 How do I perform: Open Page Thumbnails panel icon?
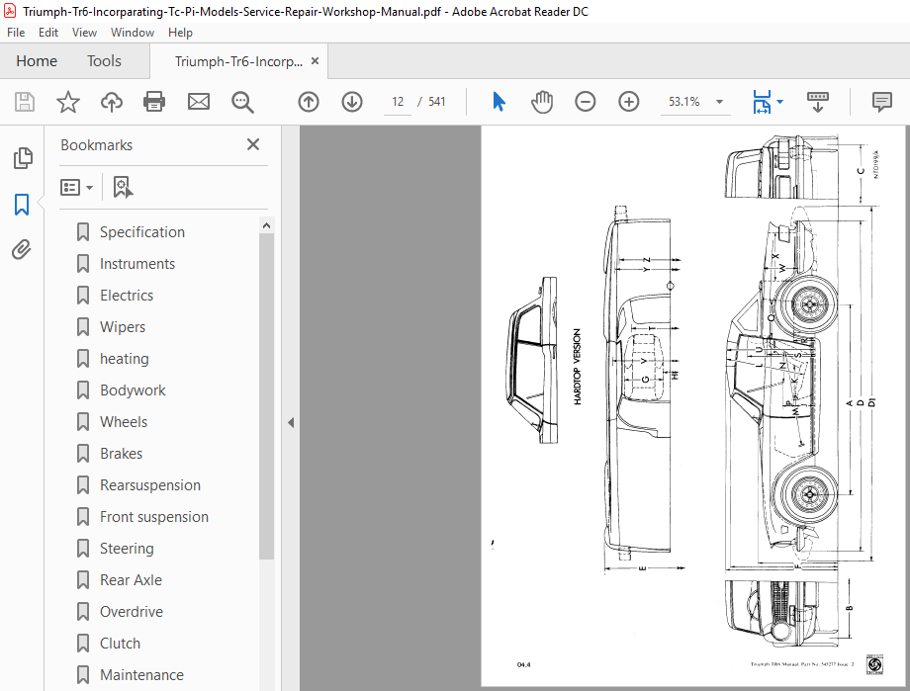[x=22, y=158]
